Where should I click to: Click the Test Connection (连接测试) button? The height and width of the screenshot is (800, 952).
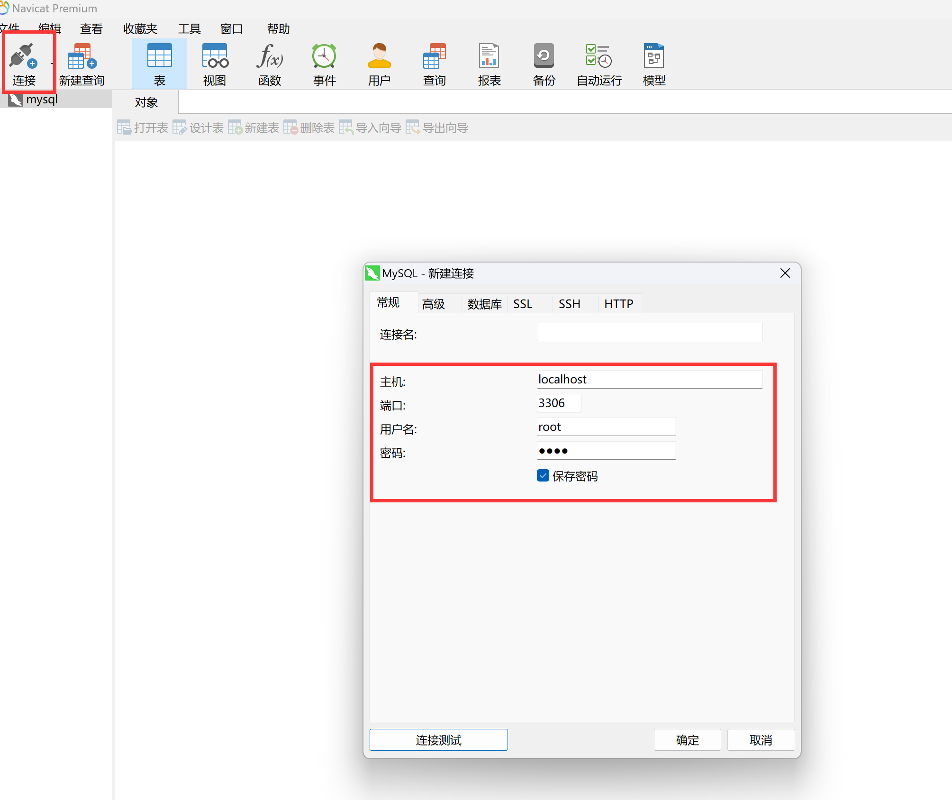(x=438, y=740)
